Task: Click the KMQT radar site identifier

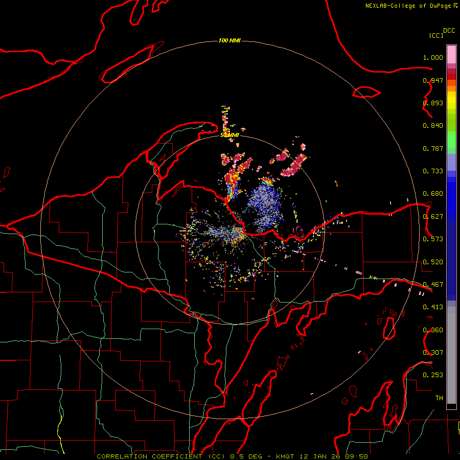Action: point(285,456)
